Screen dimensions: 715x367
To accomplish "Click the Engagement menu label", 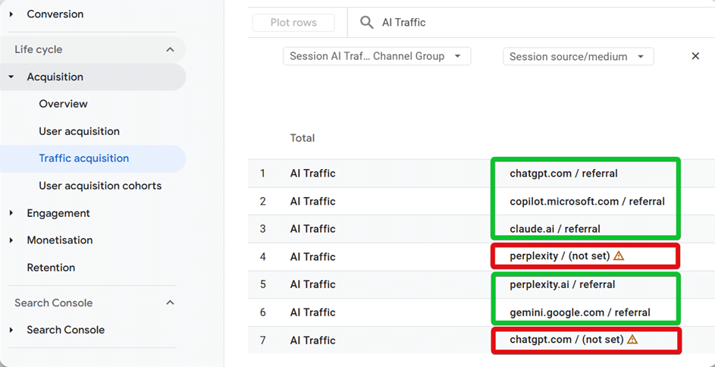I will tap(58, 213).
